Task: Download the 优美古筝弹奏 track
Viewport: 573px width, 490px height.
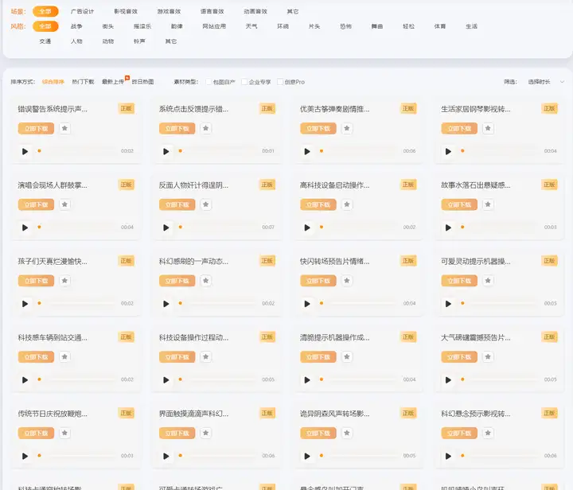Action: (x=318, y=129)
